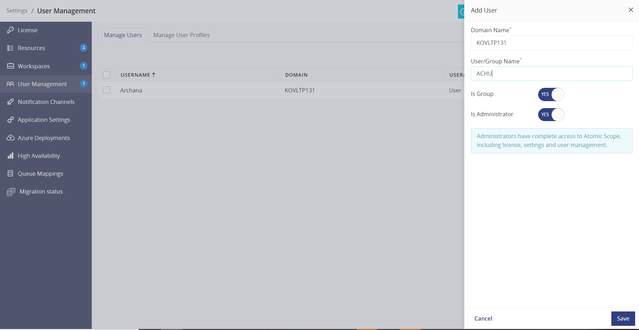Click the Domain Name input field
Screen dimensions: 639x330
[x=551, y=43]
